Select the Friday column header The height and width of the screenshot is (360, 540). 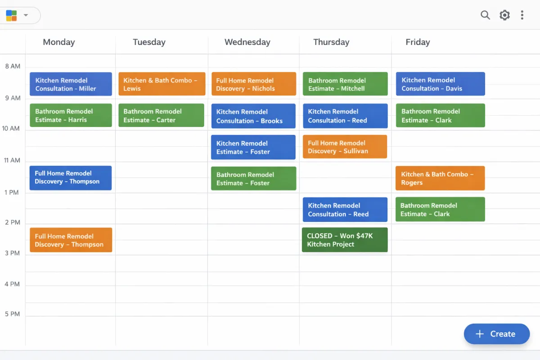[418, 42]
